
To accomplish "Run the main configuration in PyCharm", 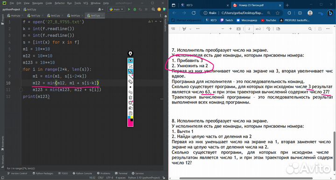I will 129,9.
